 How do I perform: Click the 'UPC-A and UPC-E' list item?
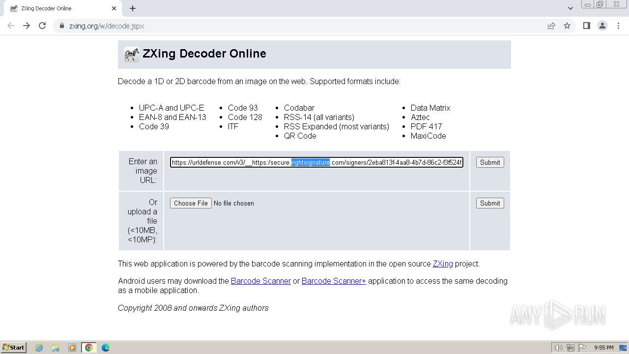[x=172, y=108]
